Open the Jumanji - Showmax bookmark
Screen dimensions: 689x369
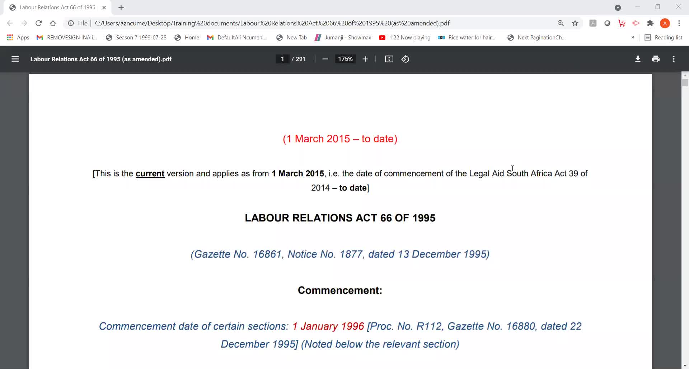pos(343,38)
